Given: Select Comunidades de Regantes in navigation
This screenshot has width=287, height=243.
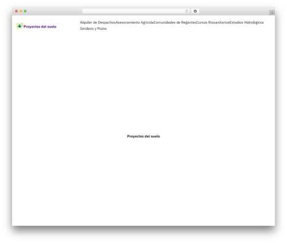Looking at the screenshot, I should (175, 22).
